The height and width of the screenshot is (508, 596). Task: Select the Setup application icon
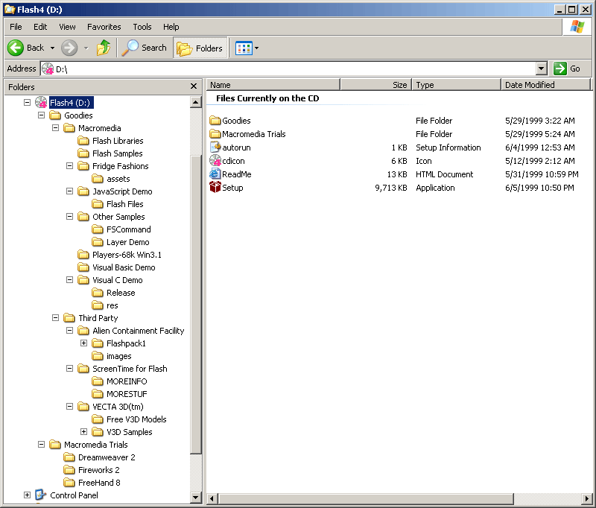pyautogui.click(x=215, y=187)
